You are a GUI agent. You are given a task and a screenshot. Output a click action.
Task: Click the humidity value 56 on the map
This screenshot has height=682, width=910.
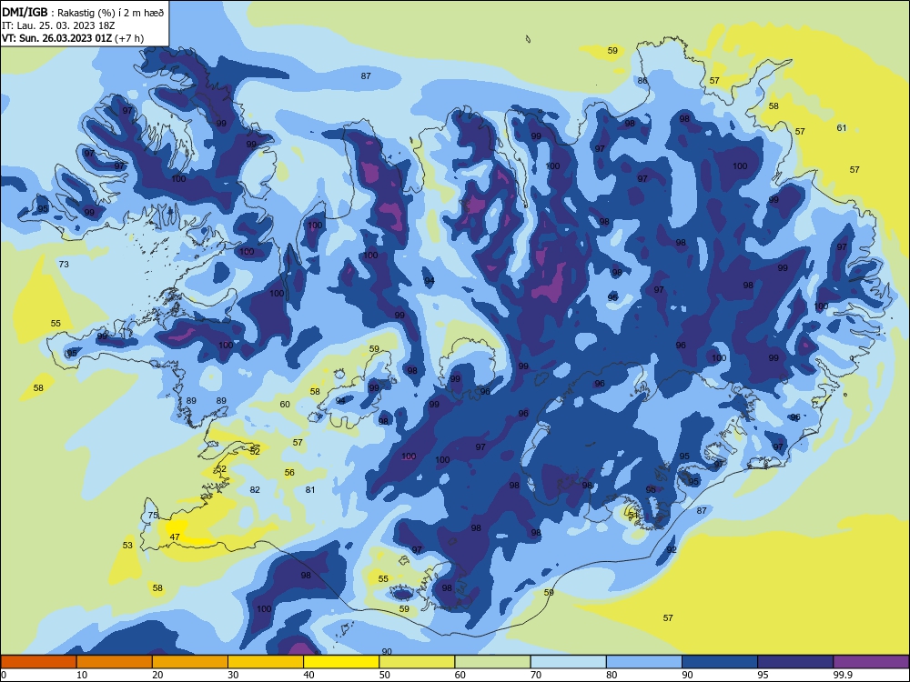(289, 472)
